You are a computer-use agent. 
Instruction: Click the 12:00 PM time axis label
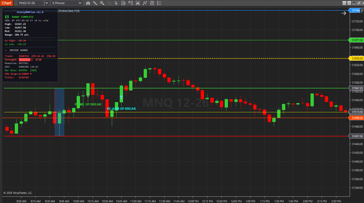(193, 201)
